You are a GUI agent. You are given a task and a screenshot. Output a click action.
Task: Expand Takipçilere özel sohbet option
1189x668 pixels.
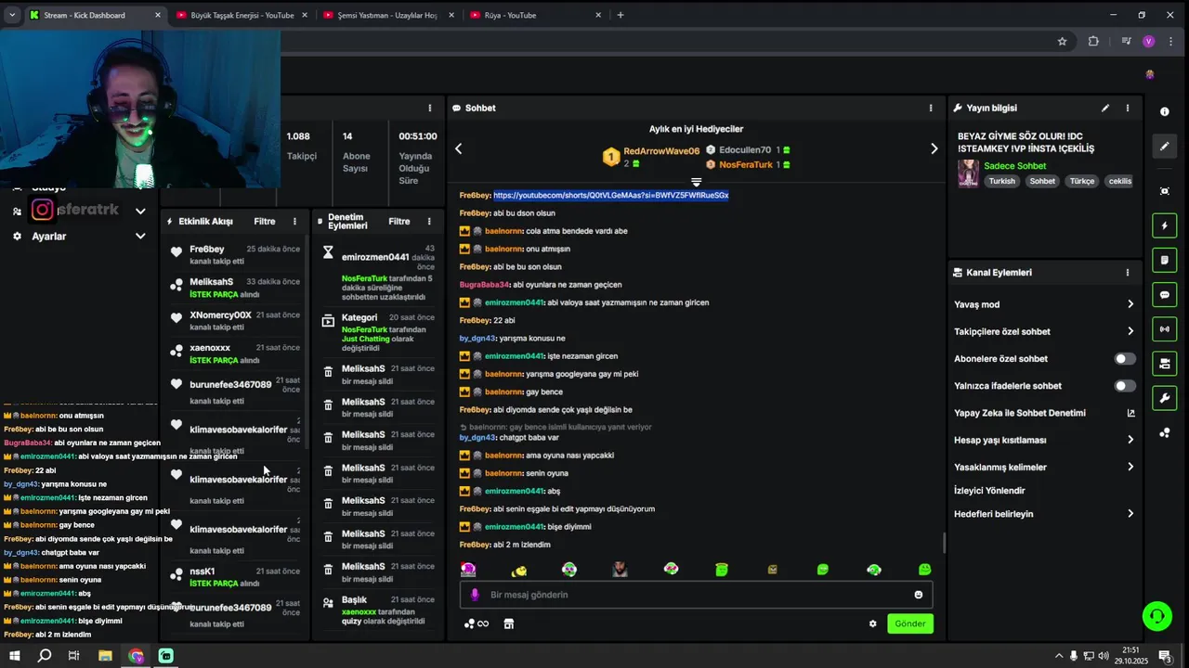point(1044,331)
